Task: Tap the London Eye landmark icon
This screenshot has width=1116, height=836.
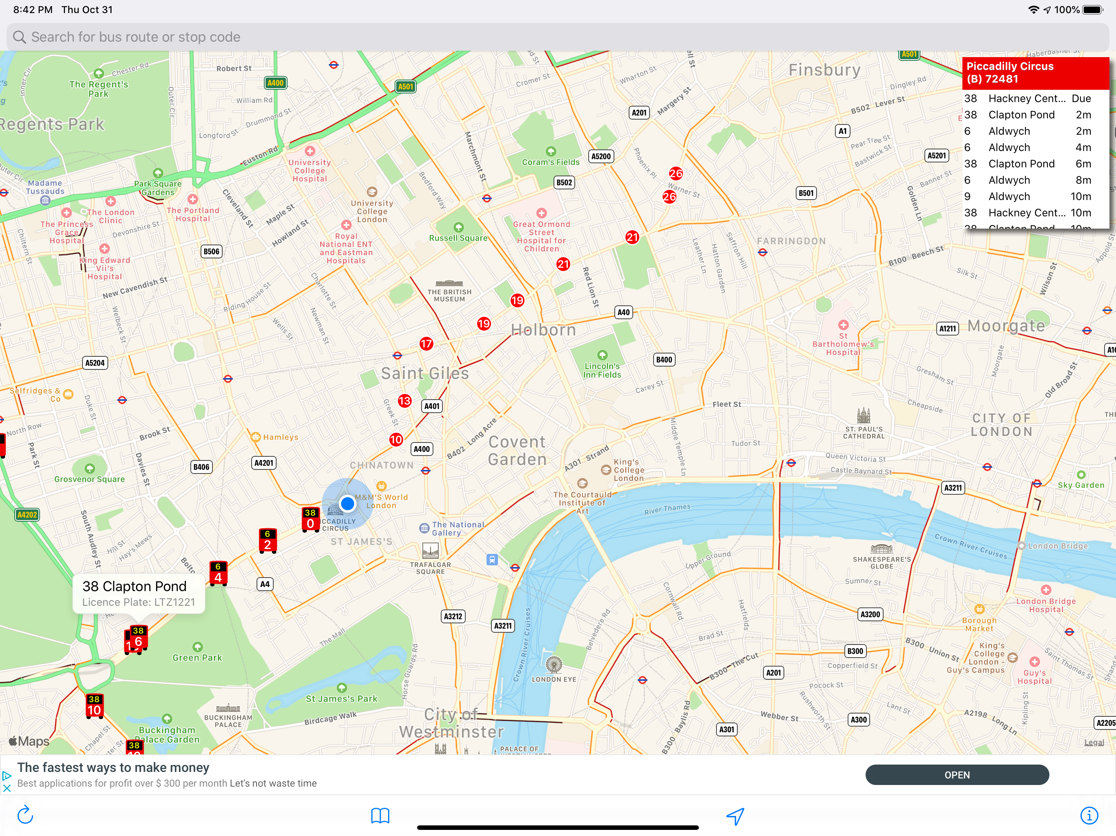Action: coord(554,665)
